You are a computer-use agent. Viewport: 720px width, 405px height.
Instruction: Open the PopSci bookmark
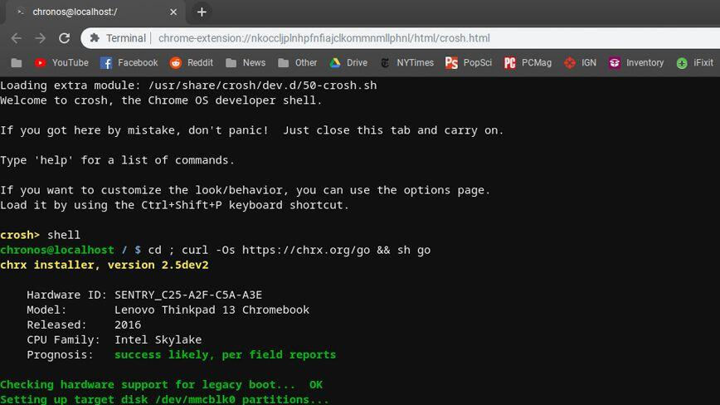coord(469,63)
